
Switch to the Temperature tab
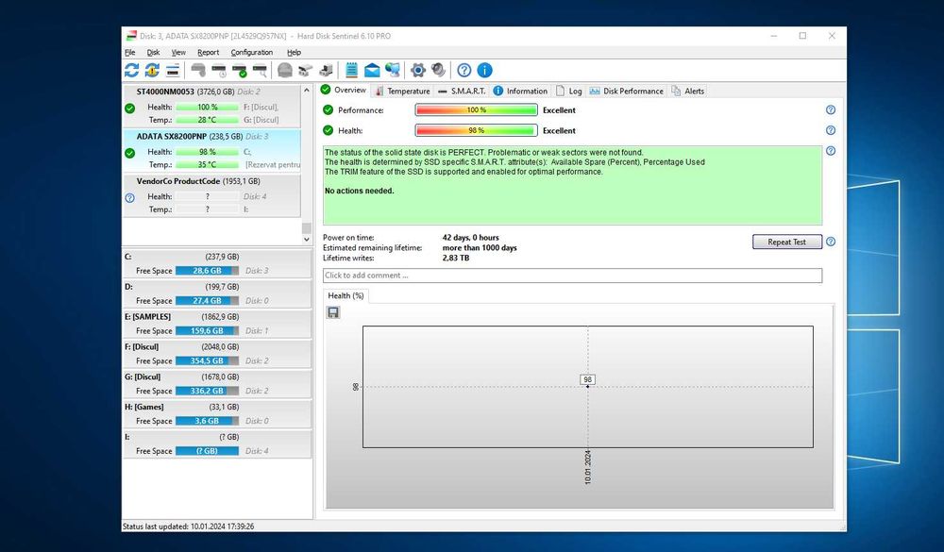(x=402, y=91)
